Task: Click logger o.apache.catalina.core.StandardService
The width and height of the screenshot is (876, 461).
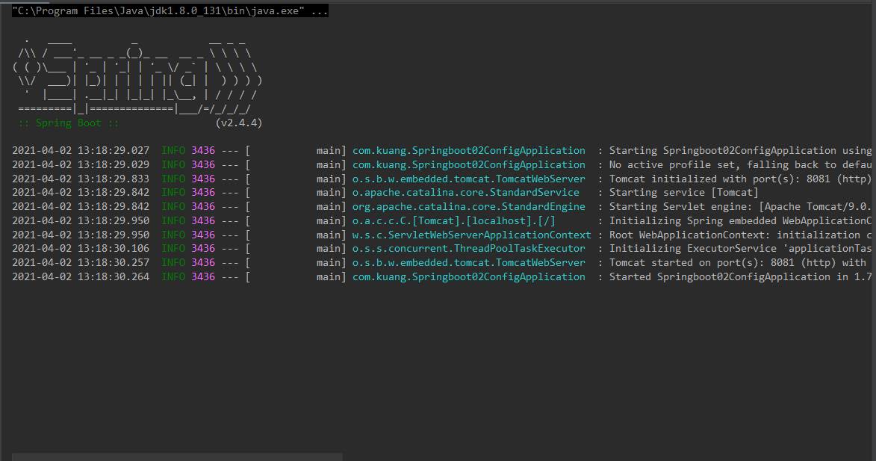Action: [465, 193]
